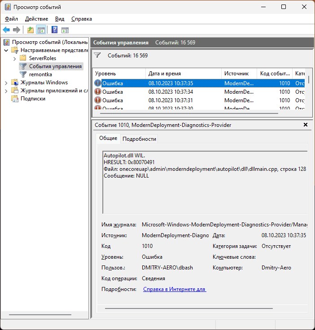Select Подписки in the tree
The image size is (315, 330).
pyautogui.click(x=32, y=99)
